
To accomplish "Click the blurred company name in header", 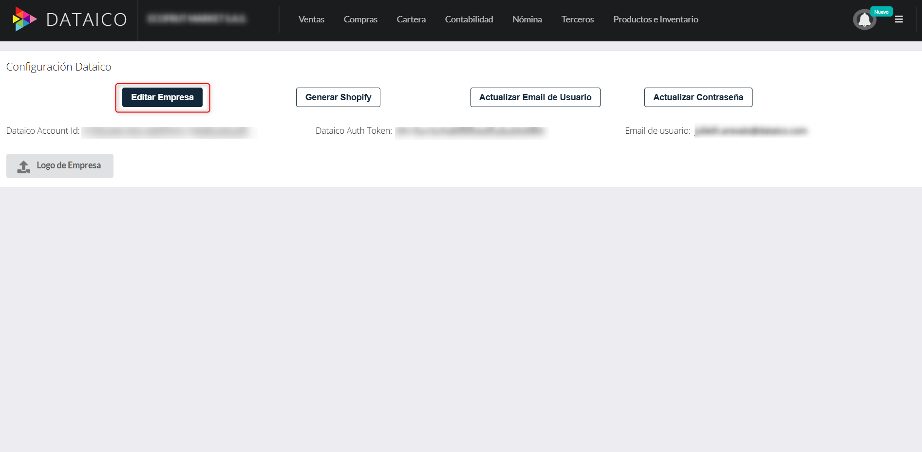I will pyautogui.click(x=197, y=19).
